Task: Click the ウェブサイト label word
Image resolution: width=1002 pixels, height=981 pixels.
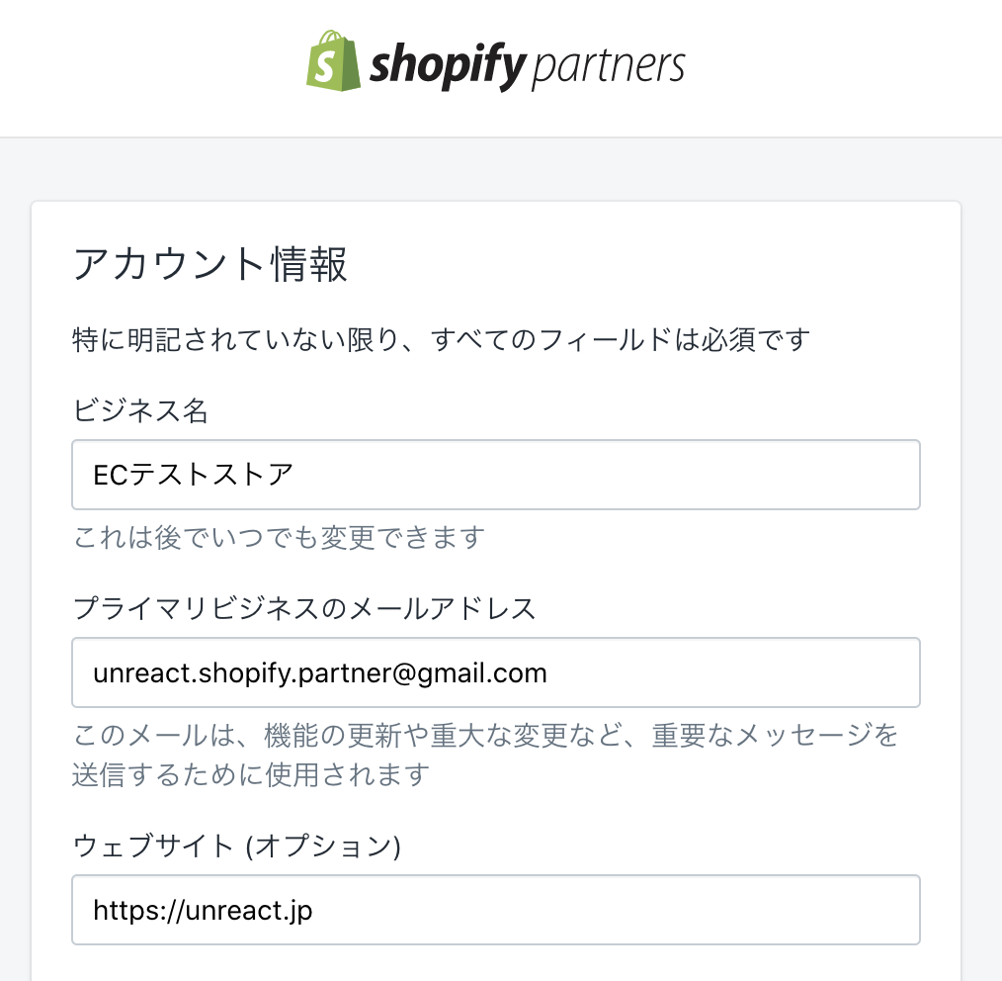Action: point(152,846)
